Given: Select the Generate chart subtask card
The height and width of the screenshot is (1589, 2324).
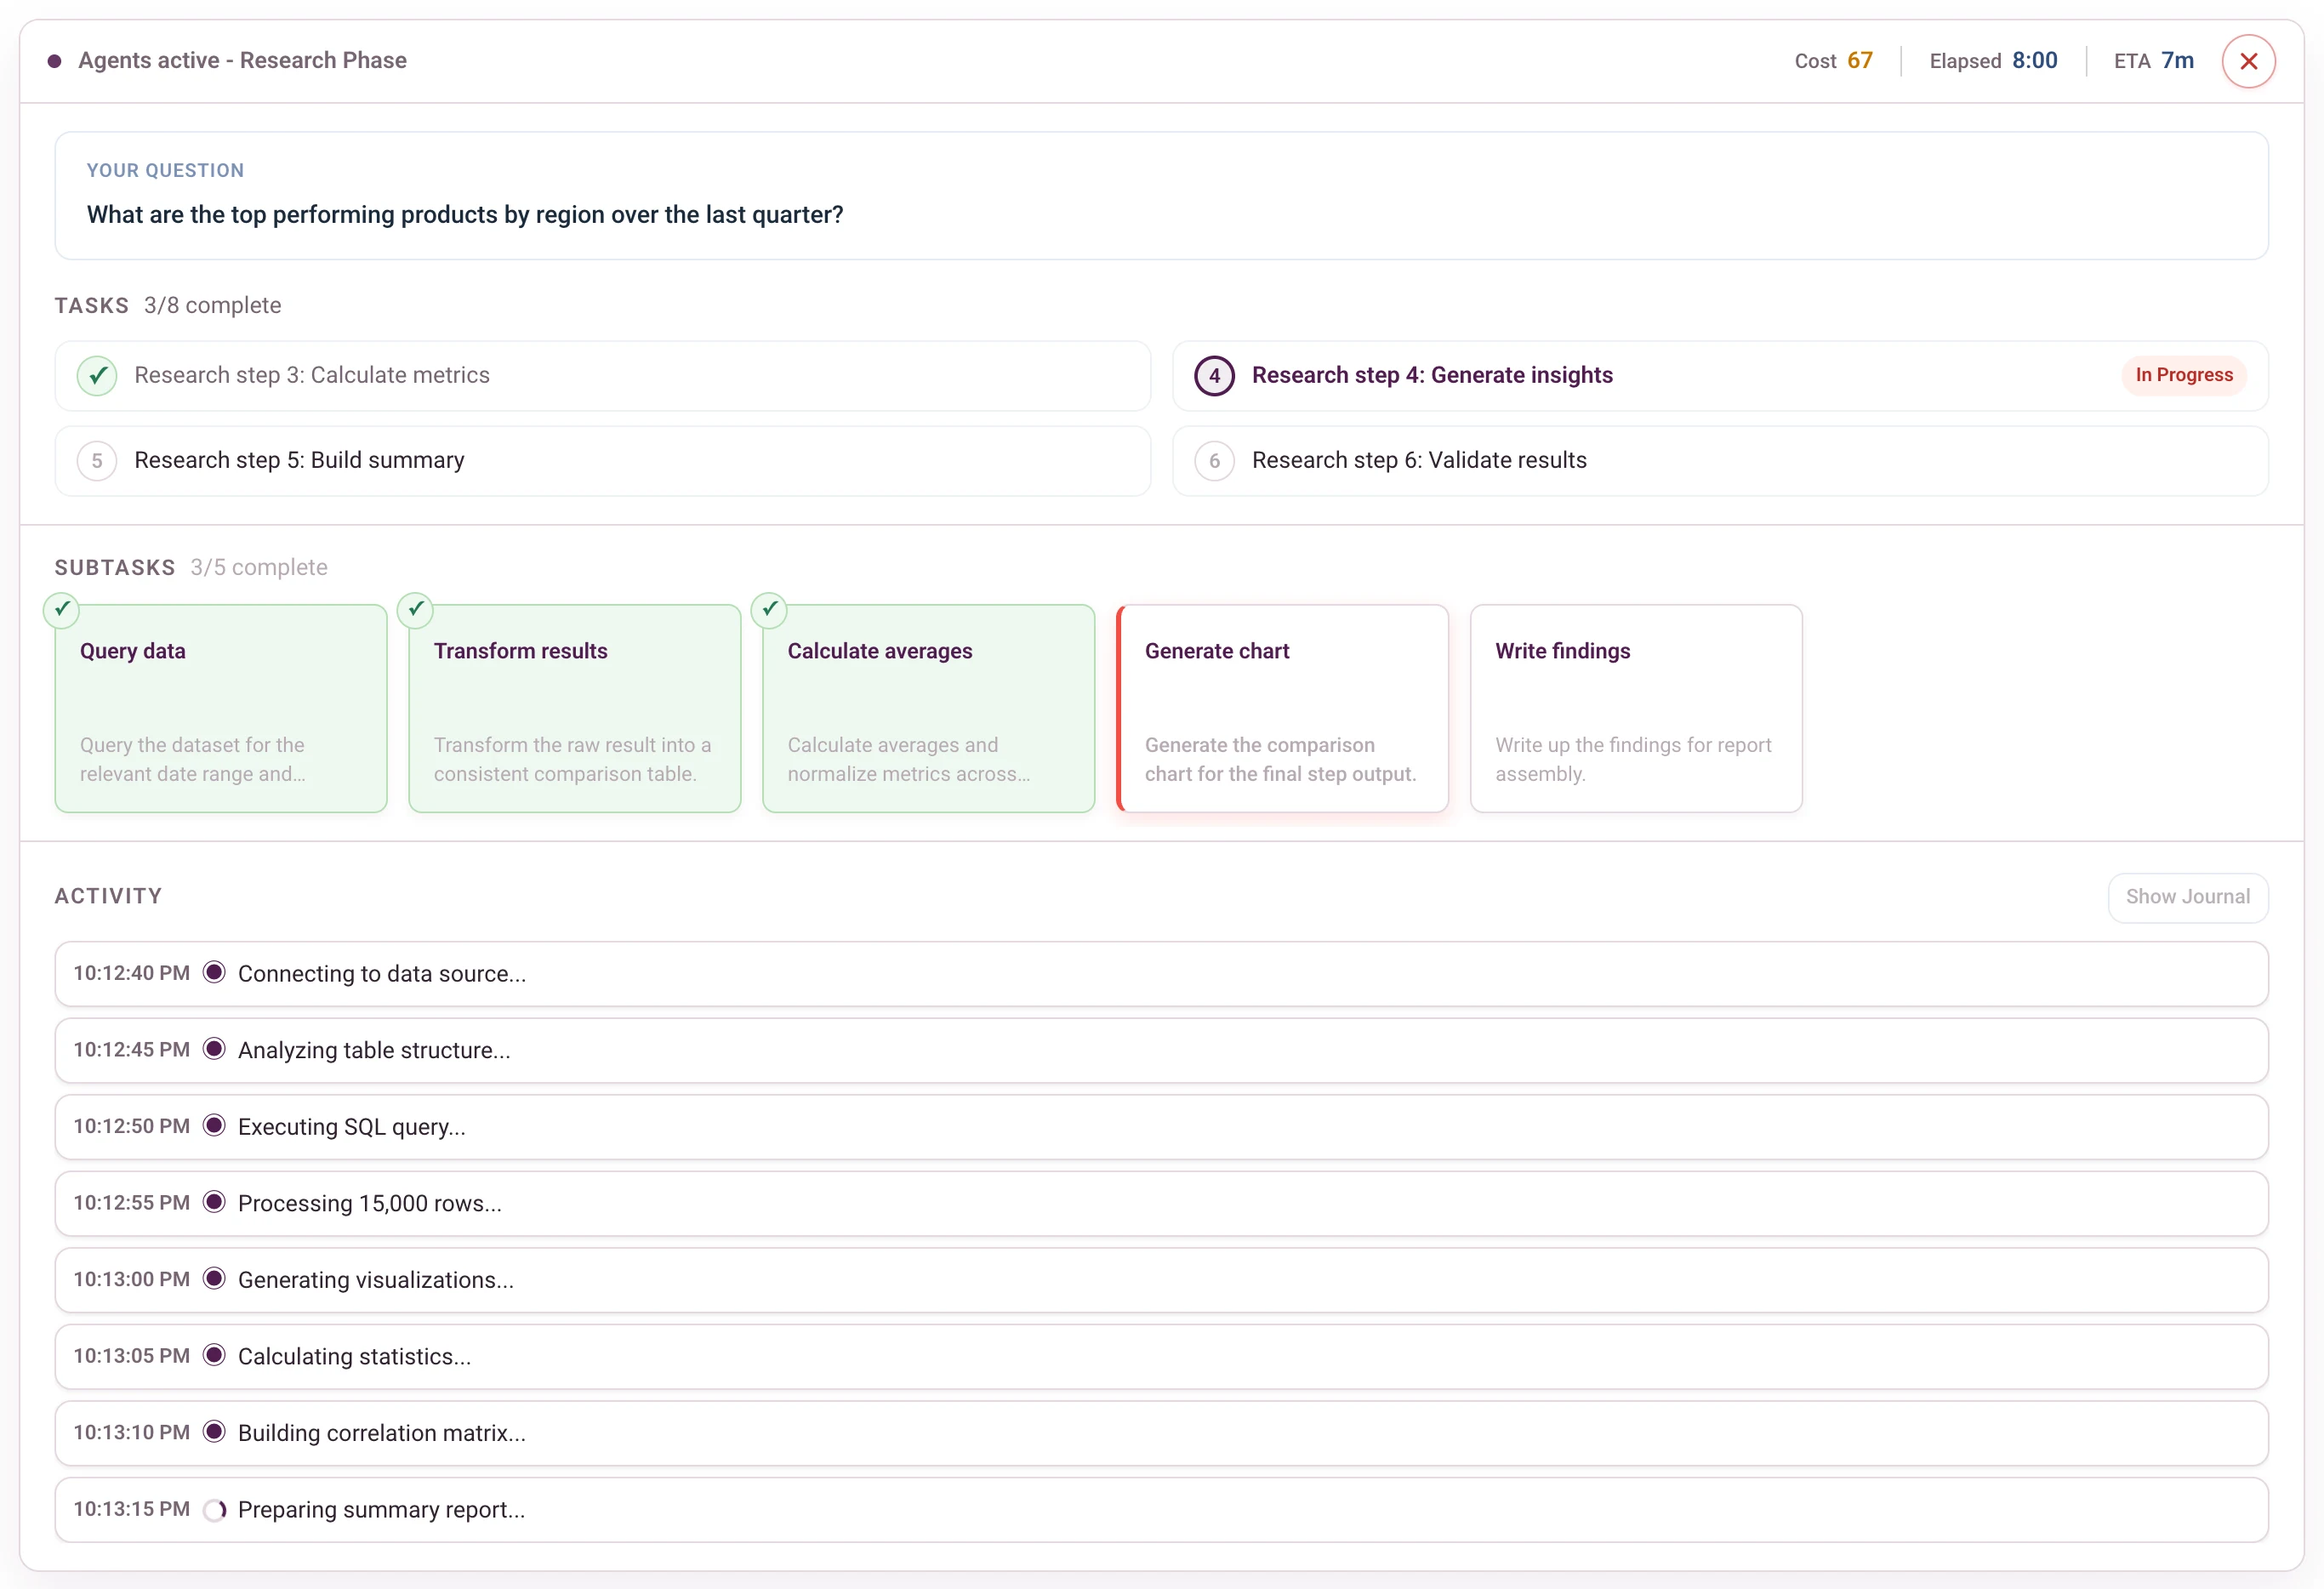Looking at the screenshot, I should 1282,708.
